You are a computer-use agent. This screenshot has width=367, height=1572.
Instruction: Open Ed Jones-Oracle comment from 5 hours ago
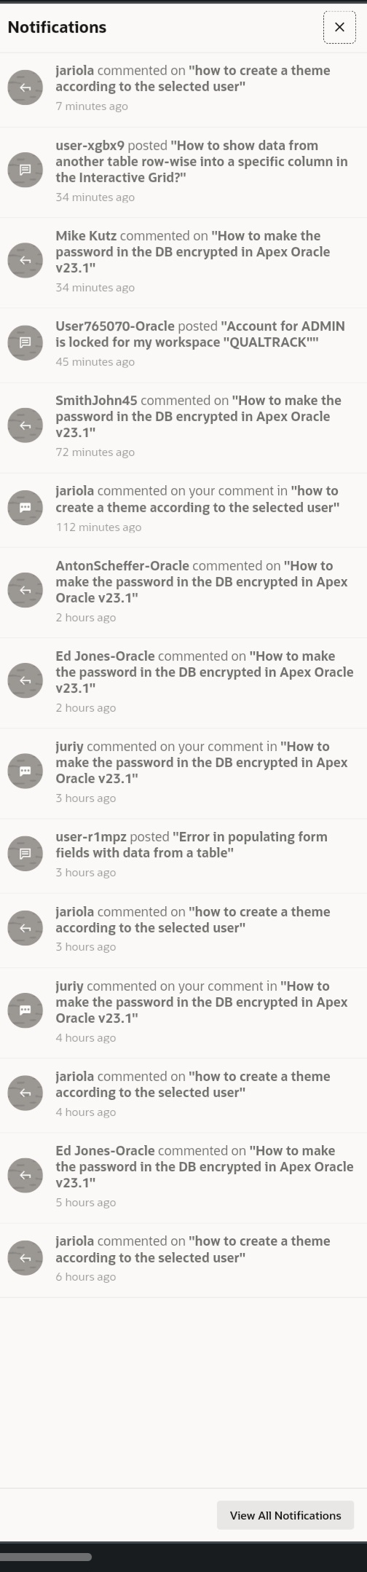point(183,1177)
